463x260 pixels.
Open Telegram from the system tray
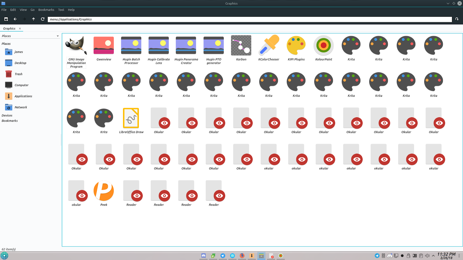[x=377, y=256]
